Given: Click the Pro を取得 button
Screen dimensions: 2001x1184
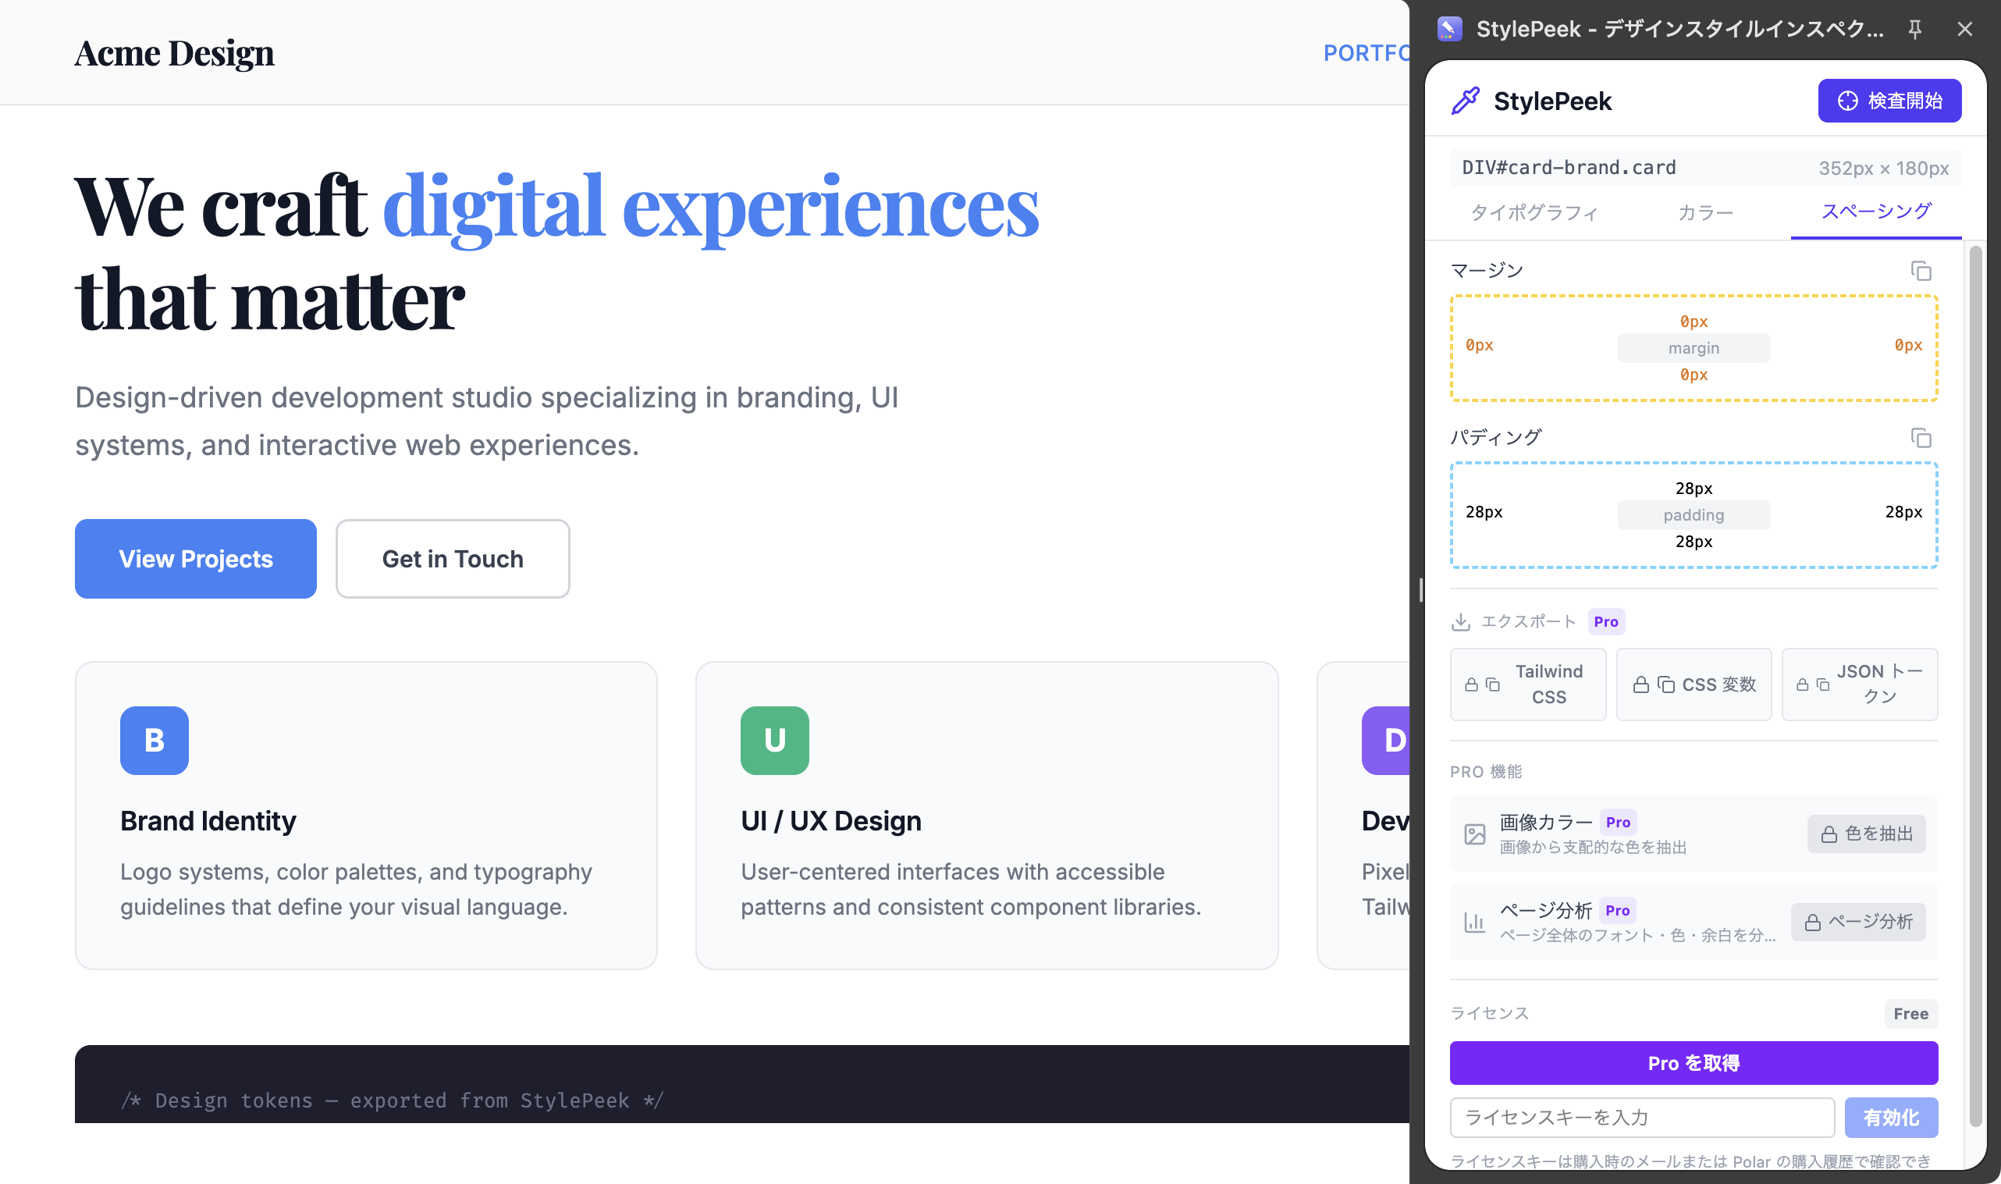Looking at the screenshot, I should [1694, 1063].
